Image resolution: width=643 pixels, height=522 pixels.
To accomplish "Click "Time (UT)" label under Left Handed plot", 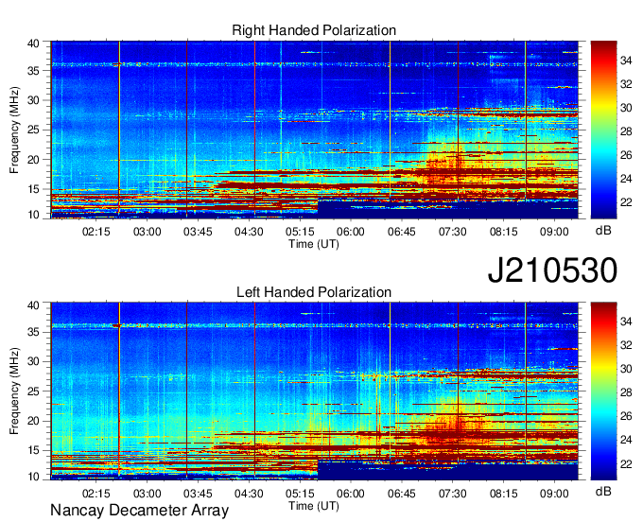I will pyautogui.click(x=314, y=506).
